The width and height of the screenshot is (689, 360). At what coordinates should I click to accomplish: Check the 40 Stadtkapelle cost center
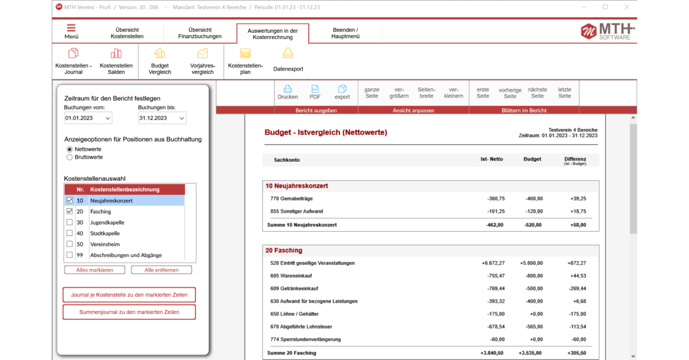click(x=69, y=233)
